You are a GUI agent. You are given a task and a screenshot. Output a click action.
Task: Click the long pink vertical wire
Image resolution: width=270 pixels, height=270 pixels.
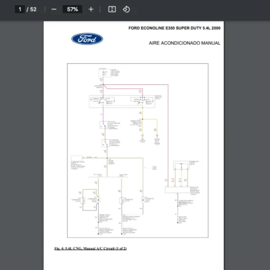168,135
